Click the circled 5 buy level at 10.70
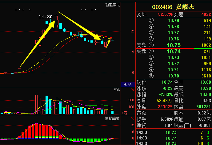Screen dimensions: 212x145 point(151,76)
